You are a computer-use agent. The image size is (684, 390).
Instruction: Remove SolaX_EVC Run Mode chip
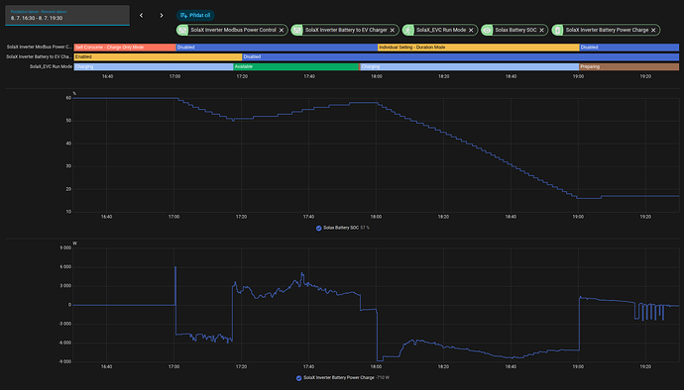click(x=471, y=30)
